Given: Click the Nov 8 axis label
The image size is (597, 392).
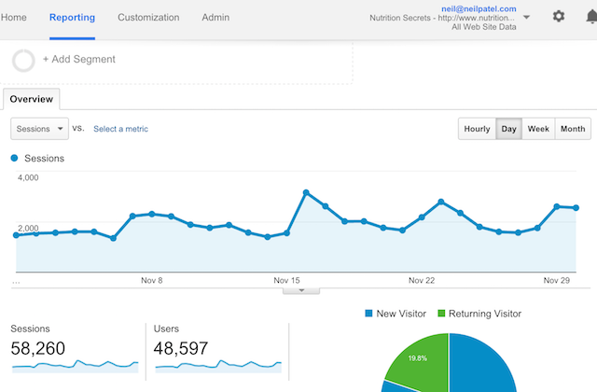Looking at the screenshot, I should click(152, 280).
